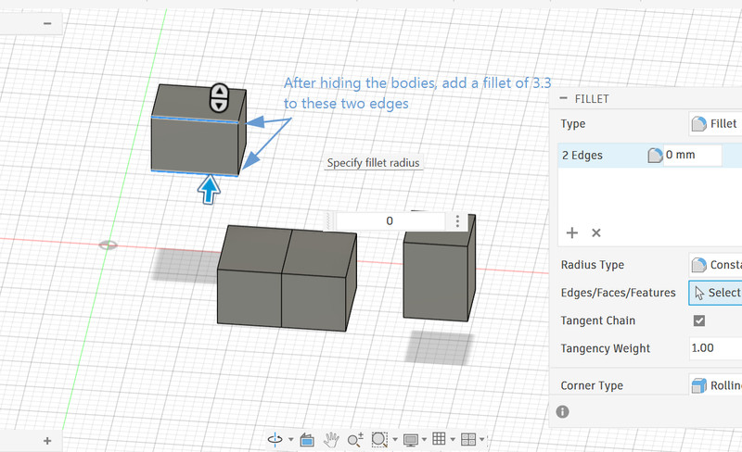Open the Corner Type dropdown
The width and height of the screenshot is (742, 452).
pos(715,385)
